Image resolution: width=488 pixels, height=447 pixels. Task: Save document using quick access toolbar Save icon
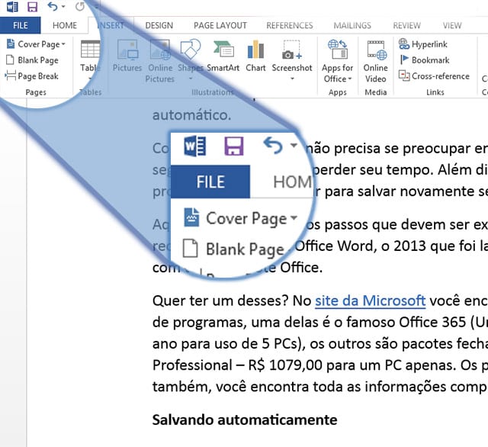coord(32,7)
